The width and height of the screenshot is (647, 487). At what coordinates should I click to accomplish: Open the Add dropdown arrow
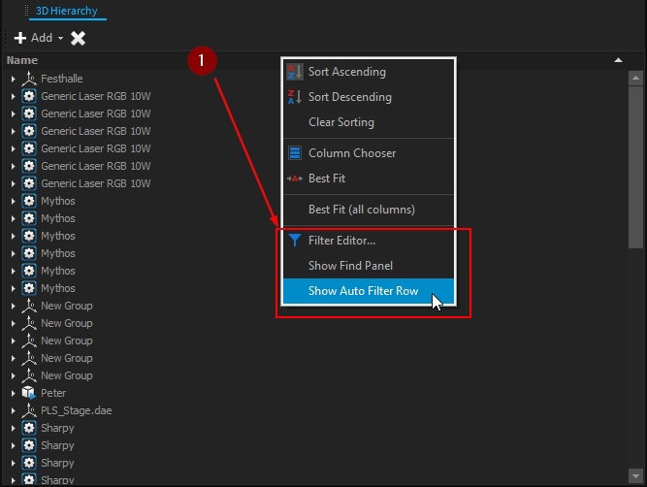[x=60, y=39]
